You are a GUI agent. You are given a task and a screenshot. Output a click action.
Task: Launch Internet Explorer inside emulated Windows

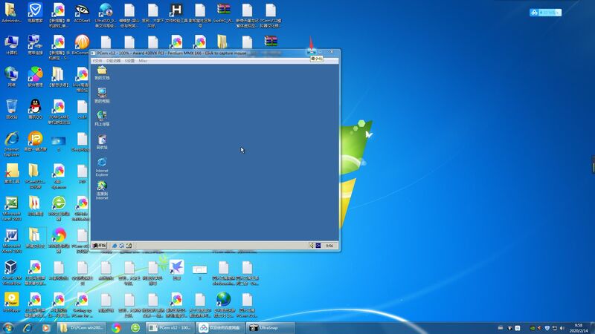click(101, 163)
